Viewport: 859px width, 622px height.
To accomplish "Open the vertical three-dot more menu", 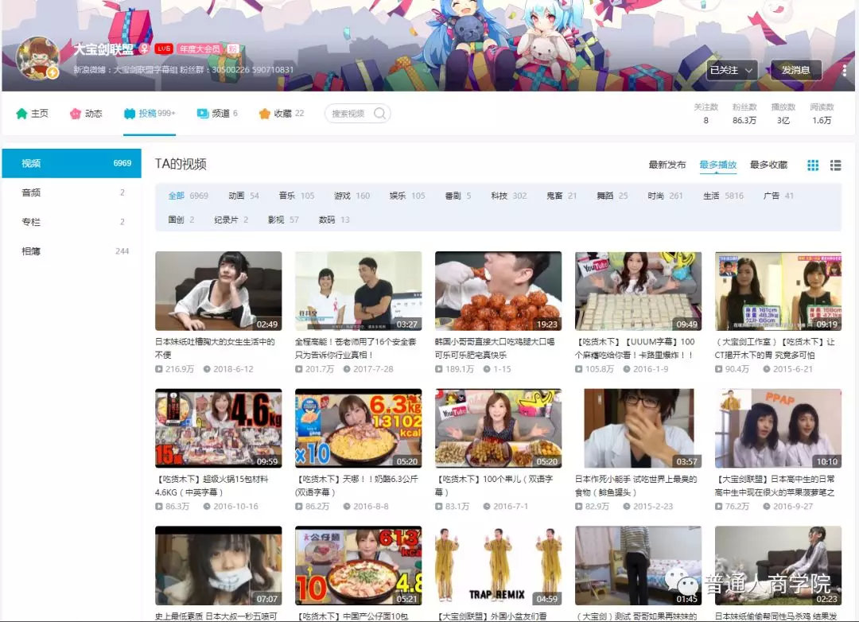I will pyautogui.click(x=844, y=70).
